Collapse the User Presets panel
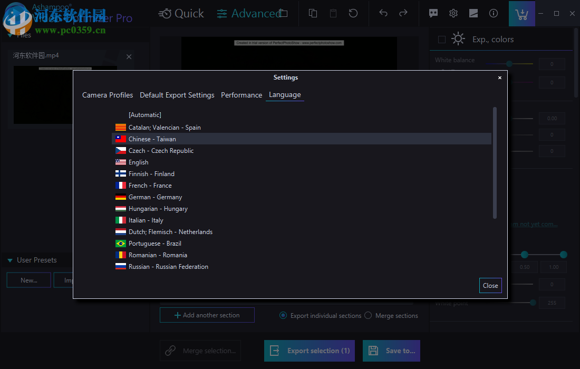The image size is (580, 369). [x=9, y=260]
